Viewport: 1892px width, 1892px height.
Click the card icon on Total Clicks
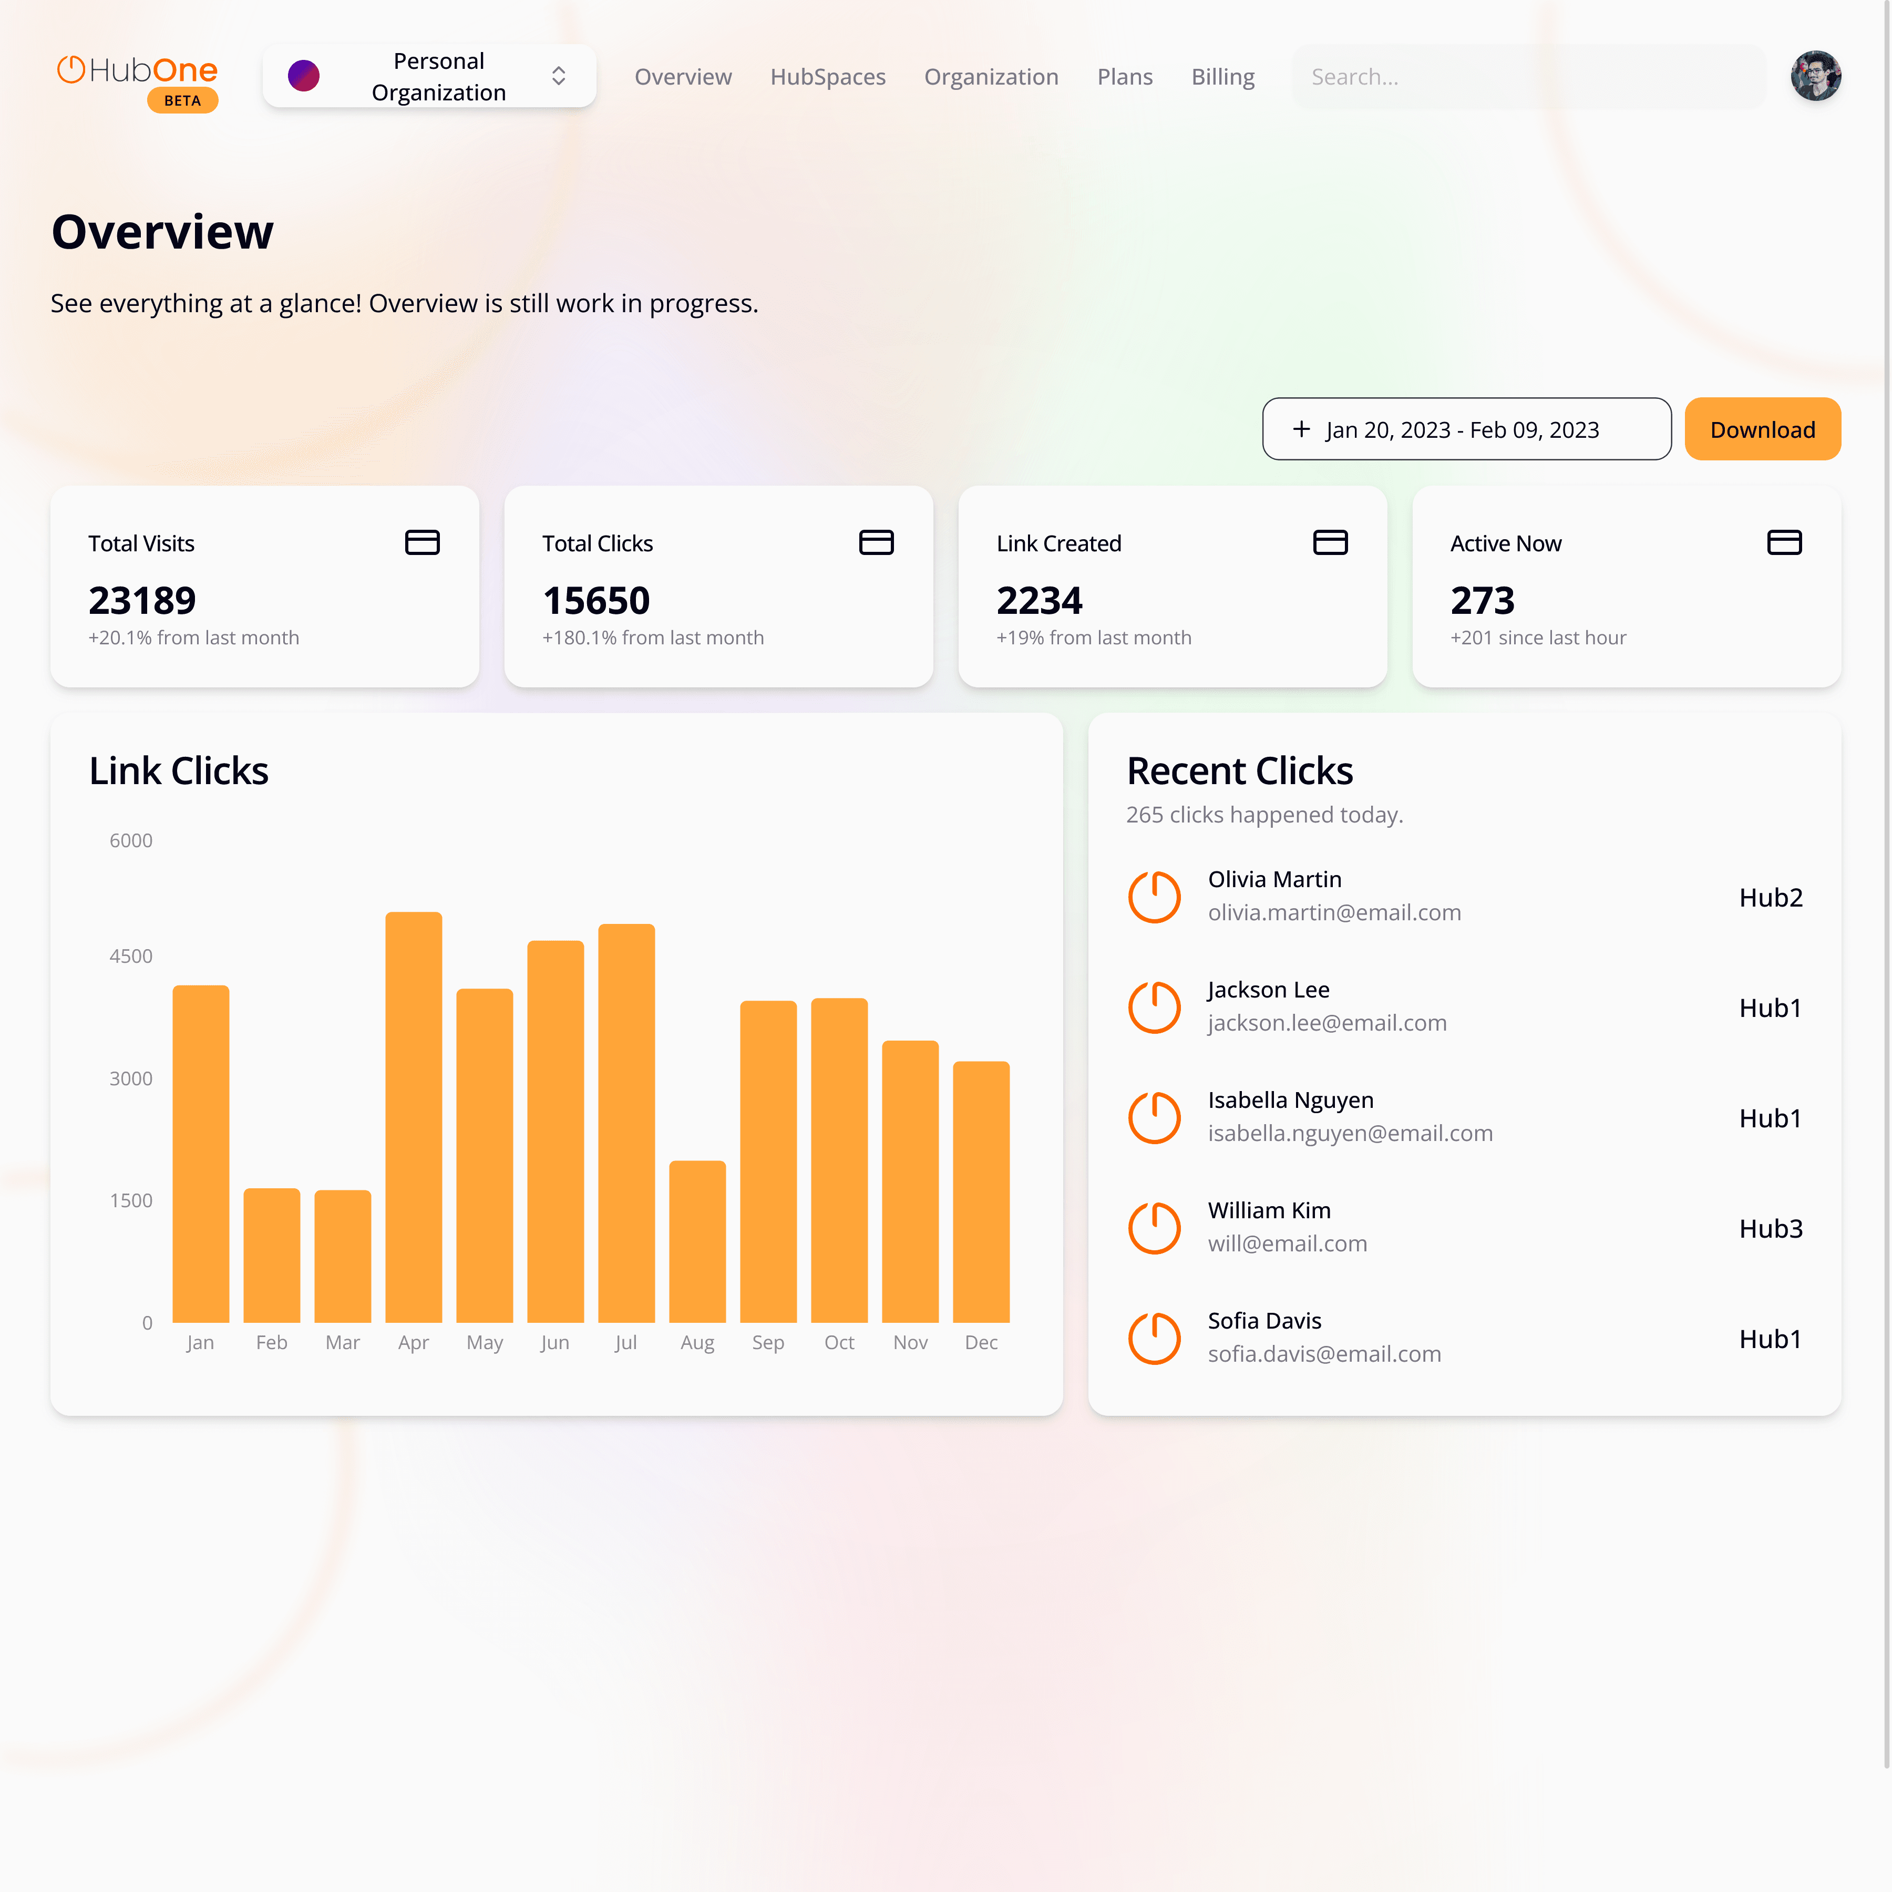click(877, 542)
